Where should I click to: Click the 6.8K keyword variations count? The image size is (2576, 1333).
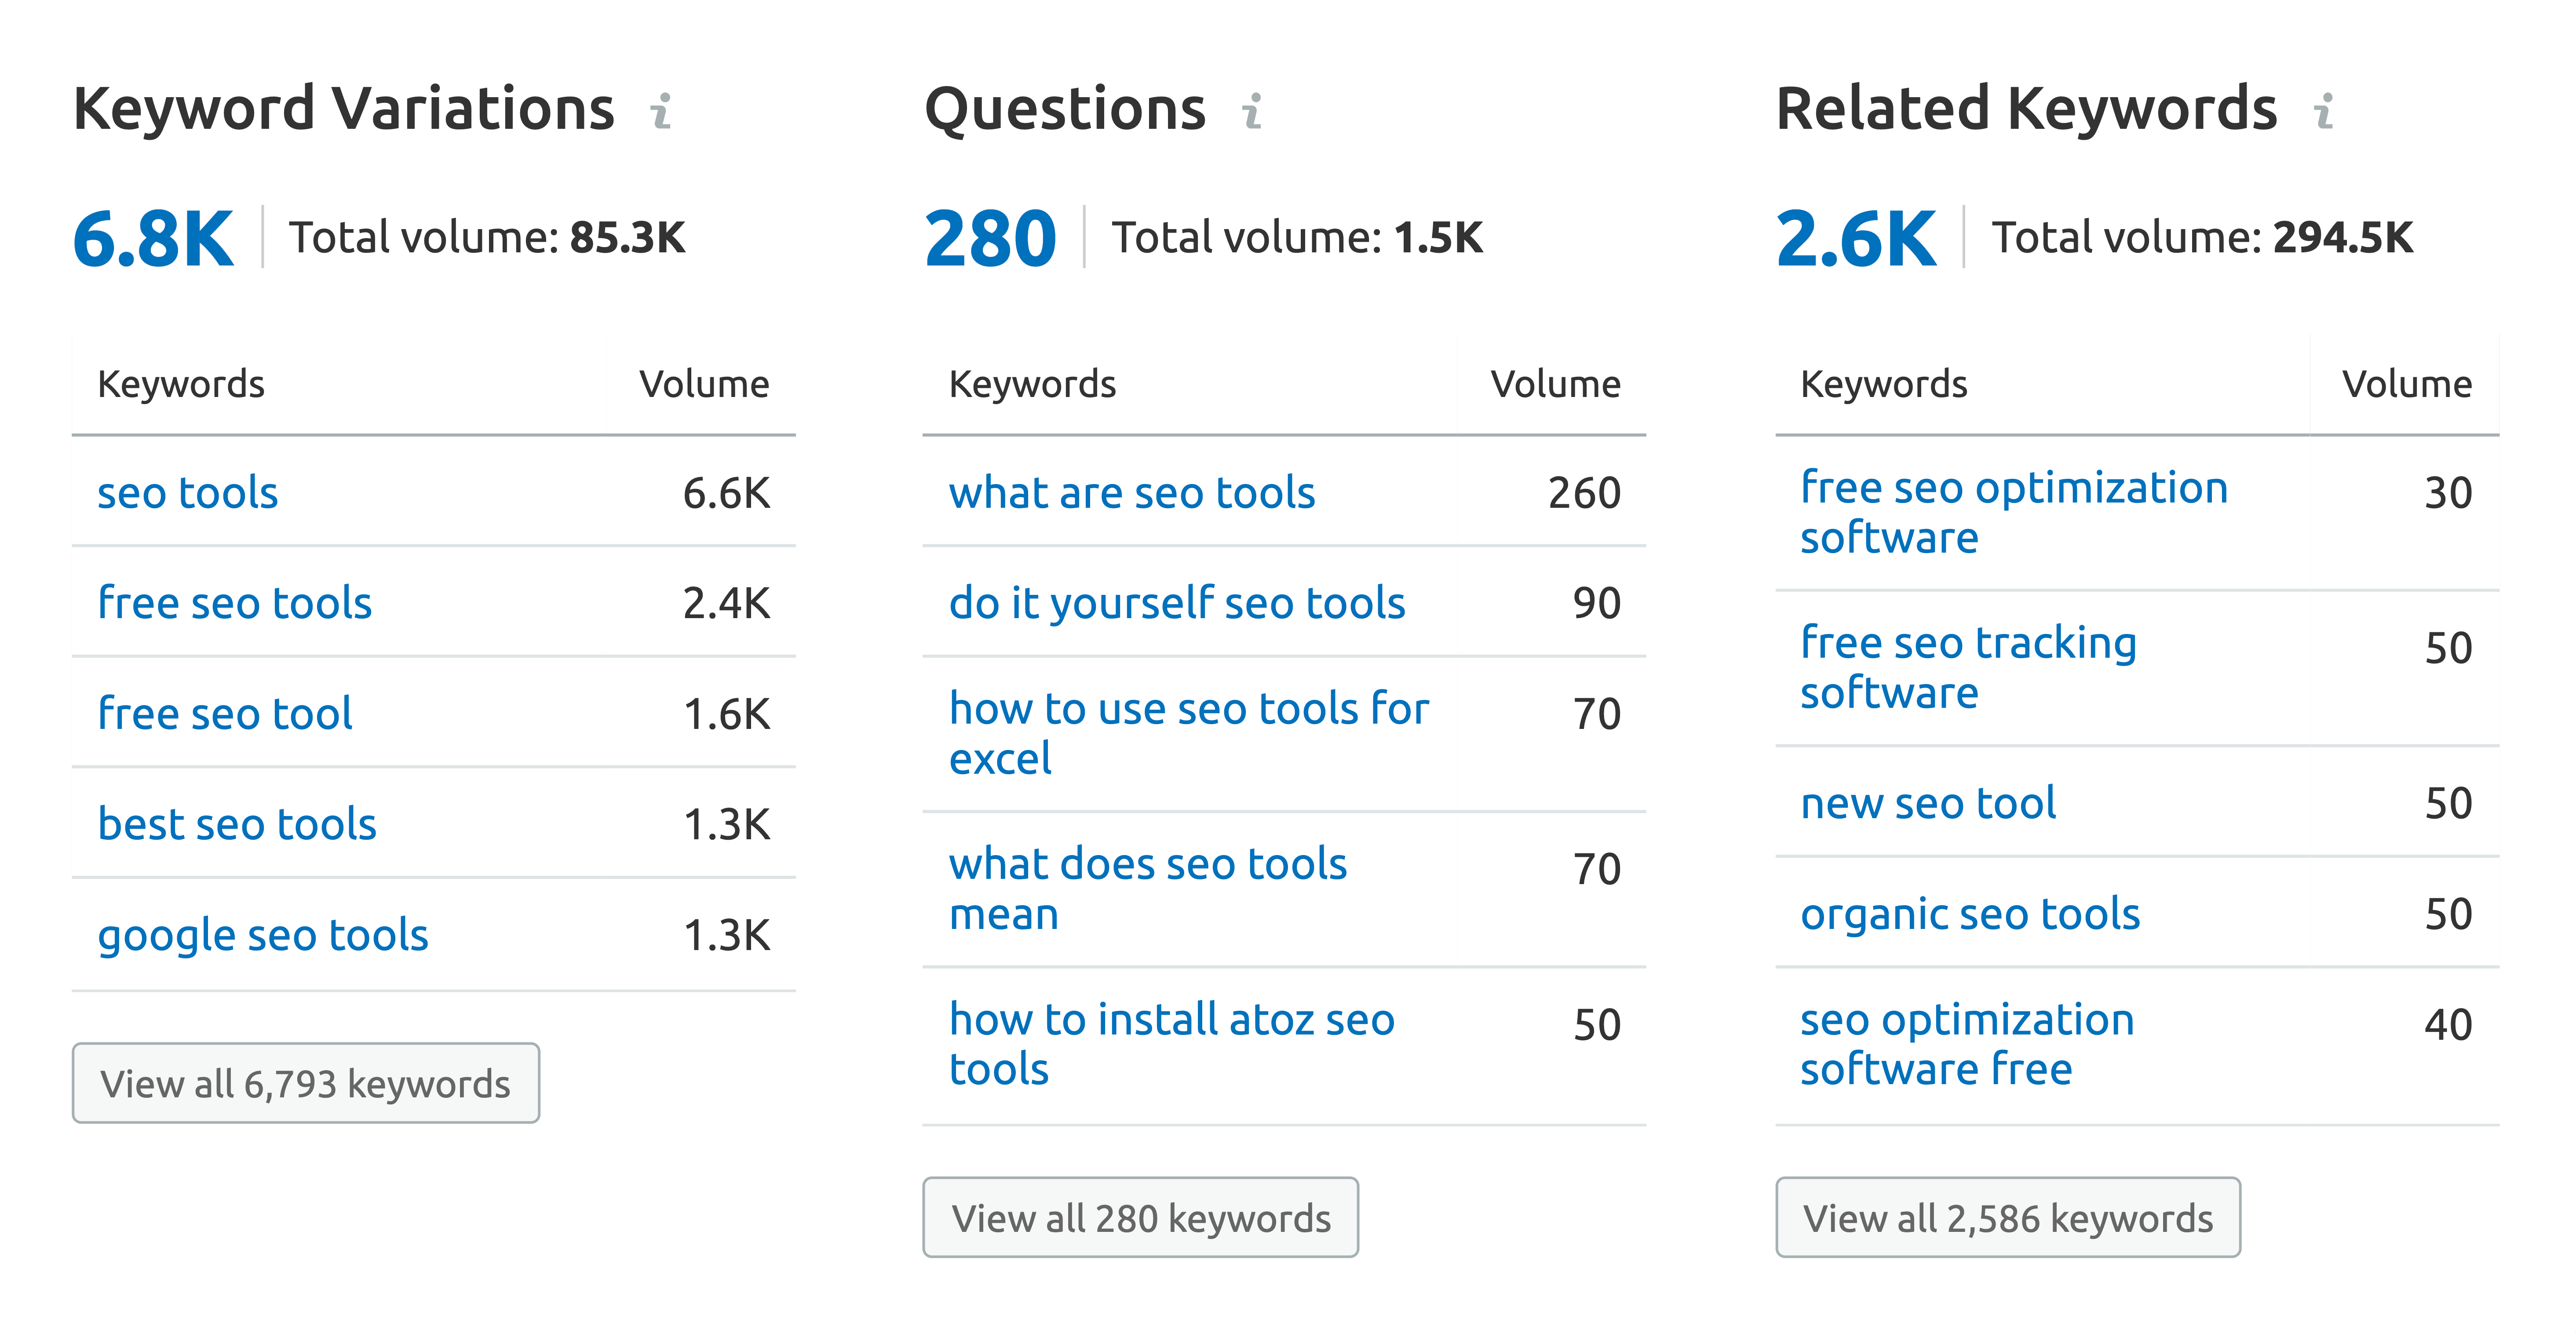153,239
